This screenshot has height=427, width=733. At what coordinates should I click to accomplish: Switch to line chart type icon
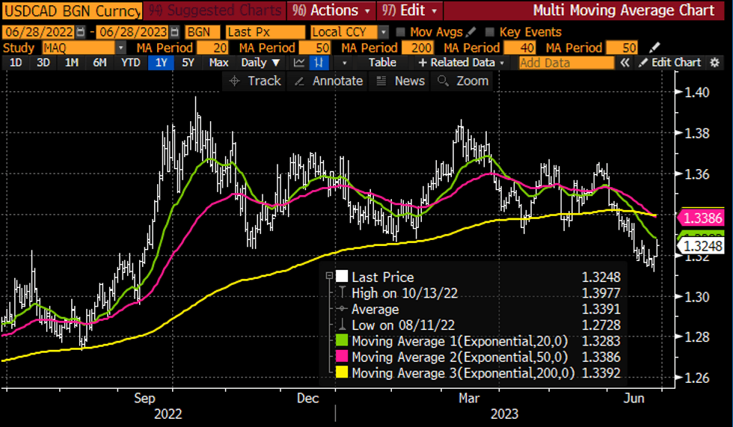pos(300,63)
